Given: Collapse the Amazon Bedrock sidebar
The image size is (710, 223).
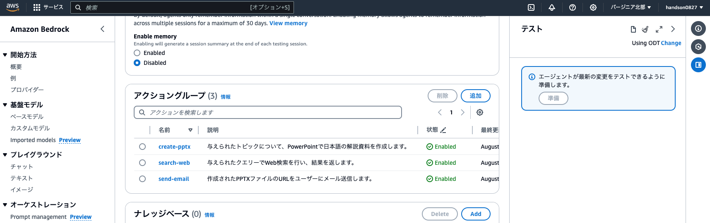Looking at the screenshot, I should (102, 29).
